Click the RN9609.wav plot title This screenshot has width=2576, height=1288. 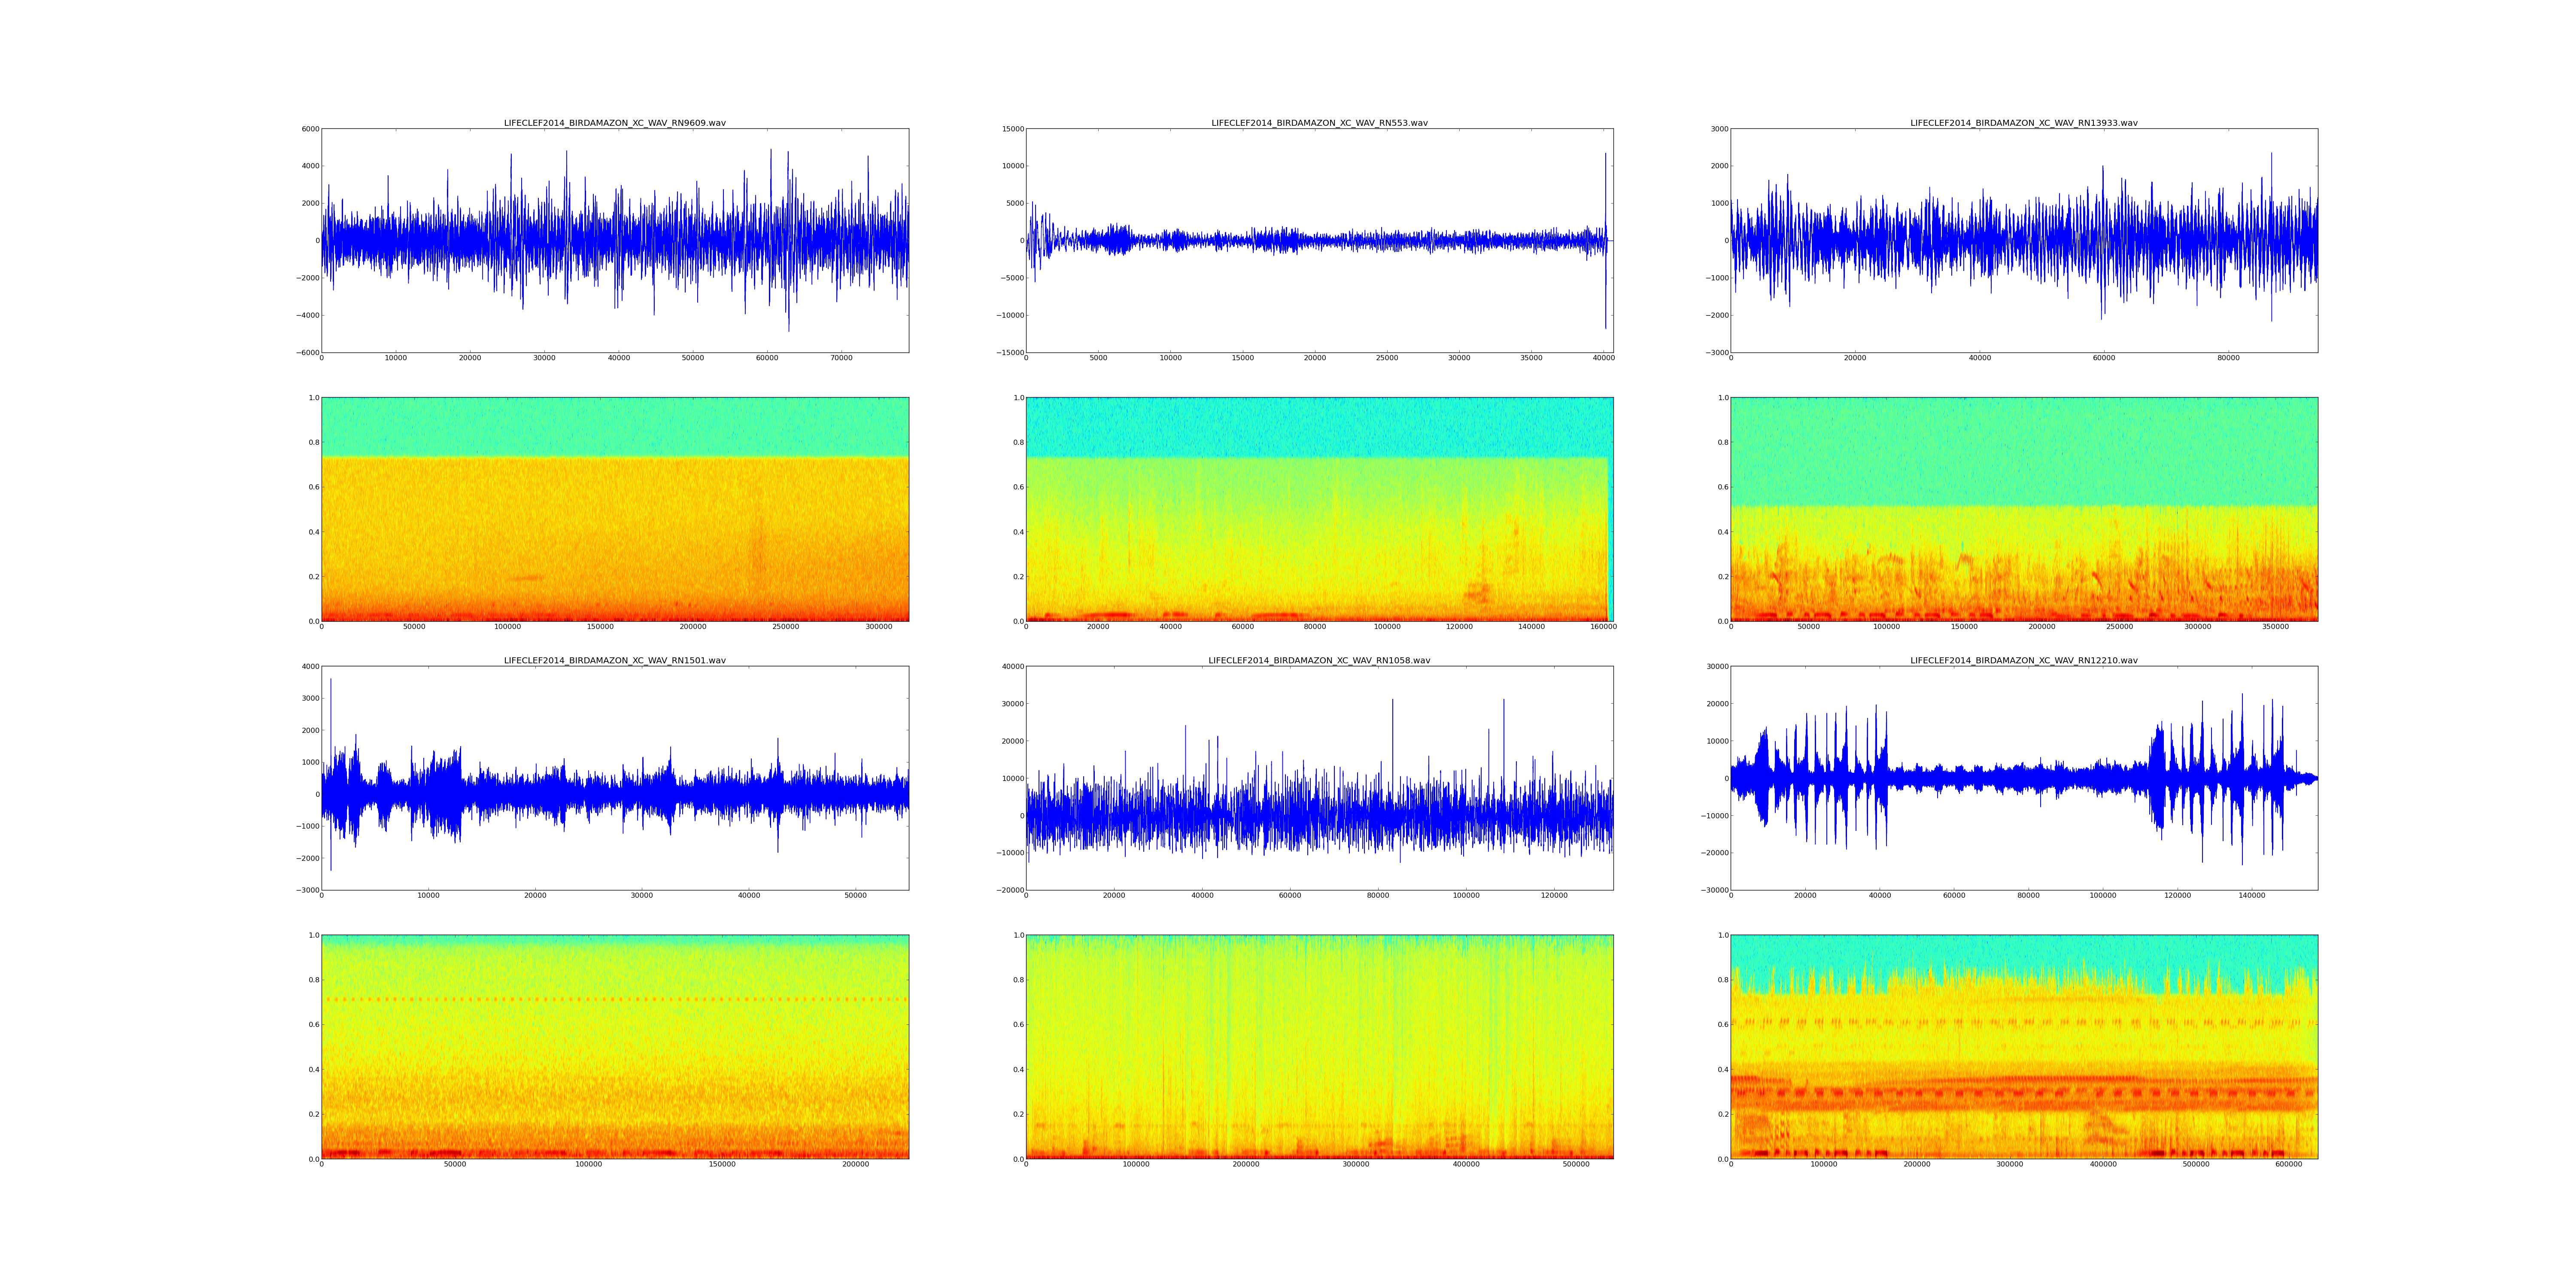614,123
